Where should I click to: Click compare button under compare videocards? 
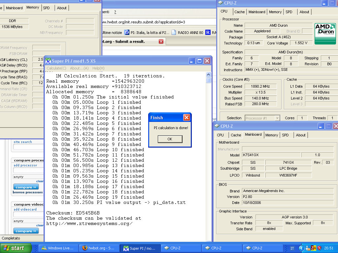pyautogui.click(x=26, y=231)
